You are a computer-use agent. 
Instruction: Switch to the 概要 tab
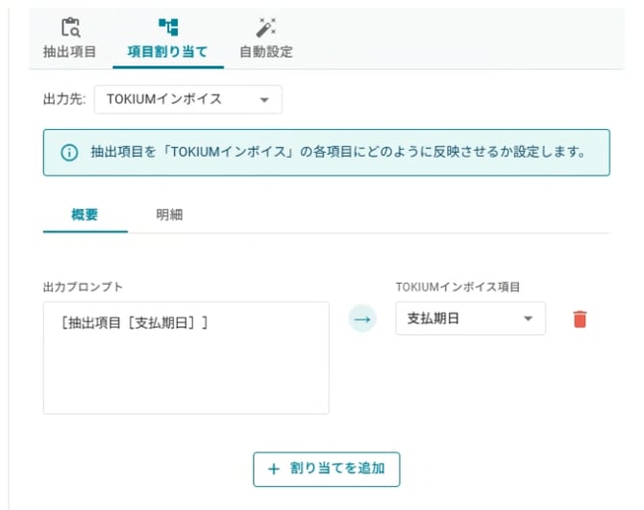coord(85,215)
